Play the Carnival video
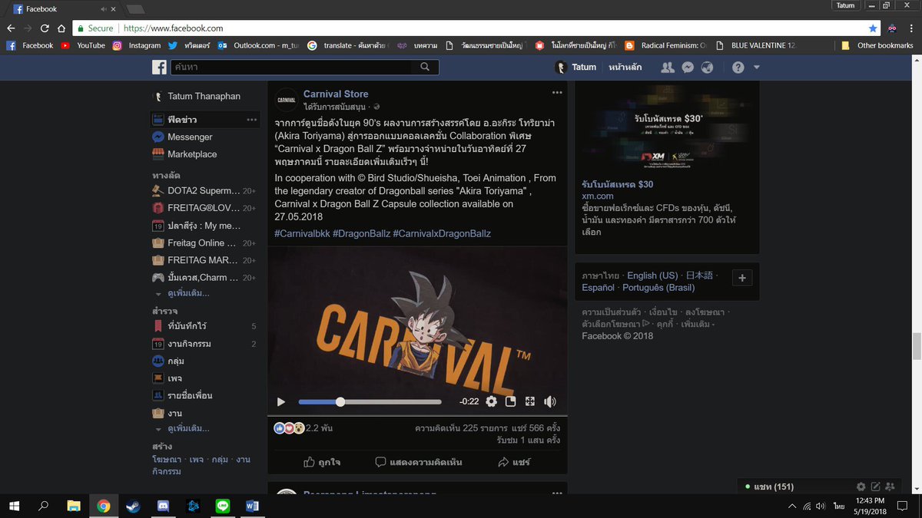Screen dimensions: 922x518 tap(281, 401)
